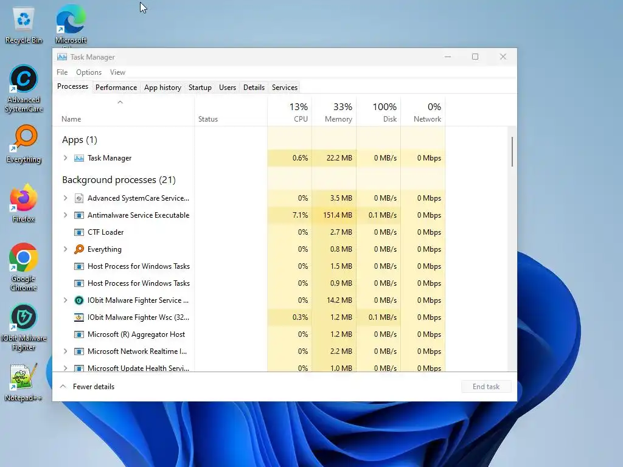Select the Processes tab
This screenshot has width=623, height=467.
pyautogui.click(x=73, y=86)
